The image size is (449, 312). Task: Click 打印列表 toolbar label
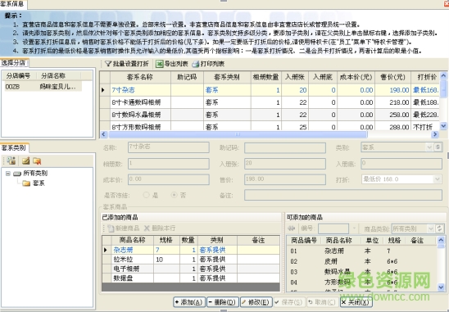tap(212, 64)
